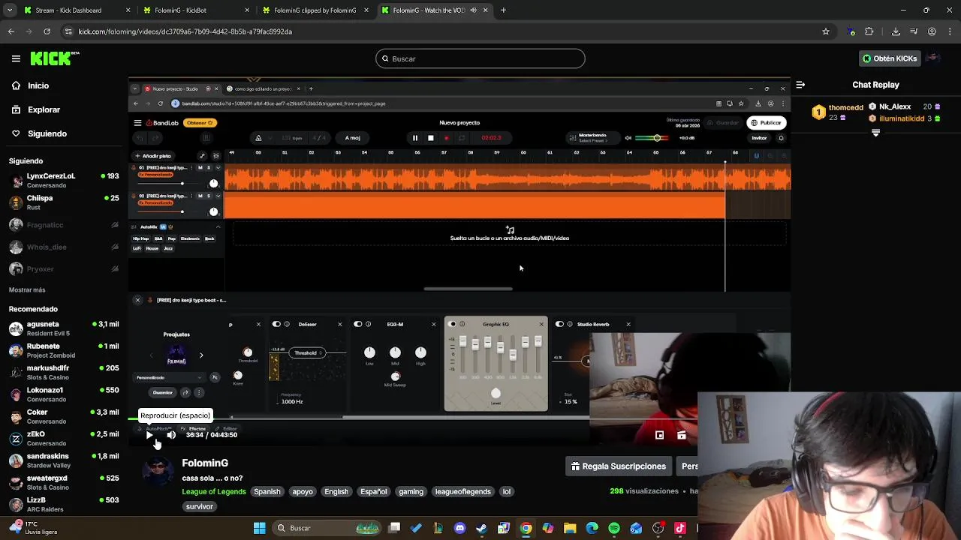Bookmark this page with the star icon

(826, 31)
